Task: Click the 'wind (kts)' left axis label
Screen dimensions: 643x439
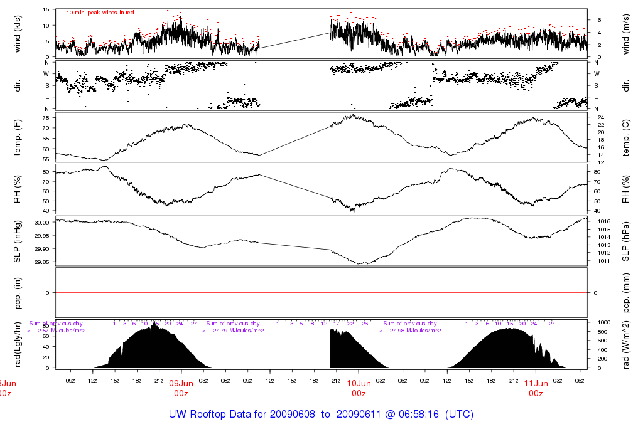Action: (x=17, y=34)
